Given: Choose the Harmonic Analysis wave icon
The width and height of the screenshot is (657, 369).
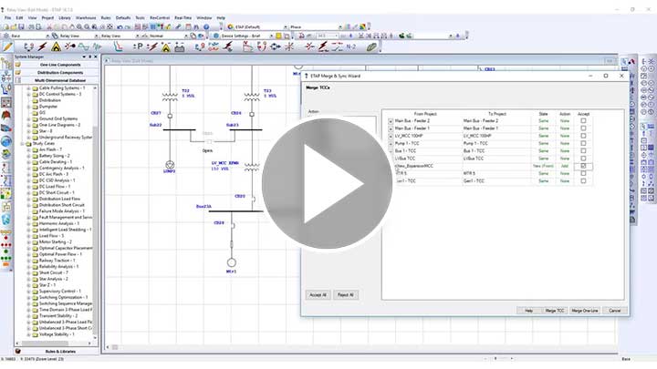Looking at the screenshot, I should coord(83,46).
